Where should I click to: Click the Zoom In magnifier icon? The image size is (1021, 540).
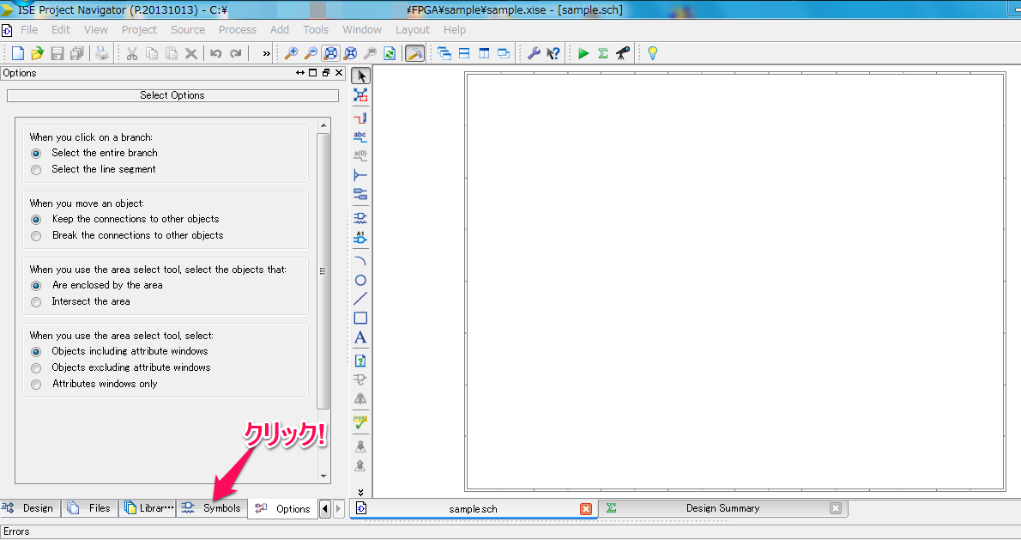(x=291, y=53)
